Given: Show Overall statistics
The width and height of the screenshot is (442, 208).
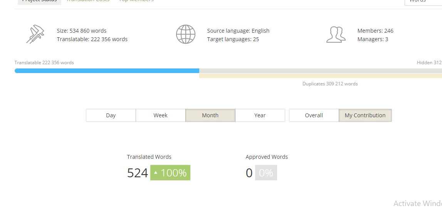Looking at the screenshot, I should point(314,115).
